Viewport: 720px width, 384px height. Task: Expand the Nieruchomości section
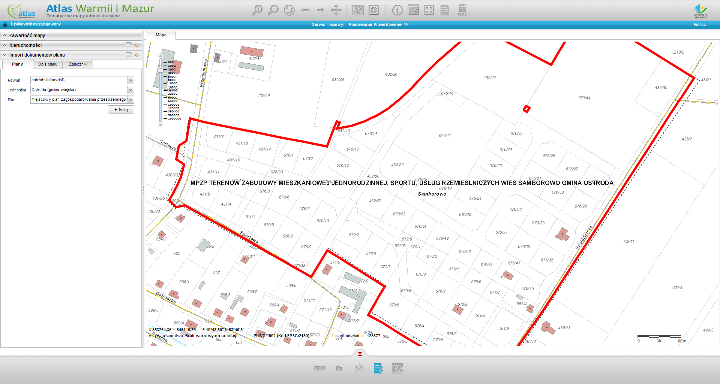click(4, 45)
